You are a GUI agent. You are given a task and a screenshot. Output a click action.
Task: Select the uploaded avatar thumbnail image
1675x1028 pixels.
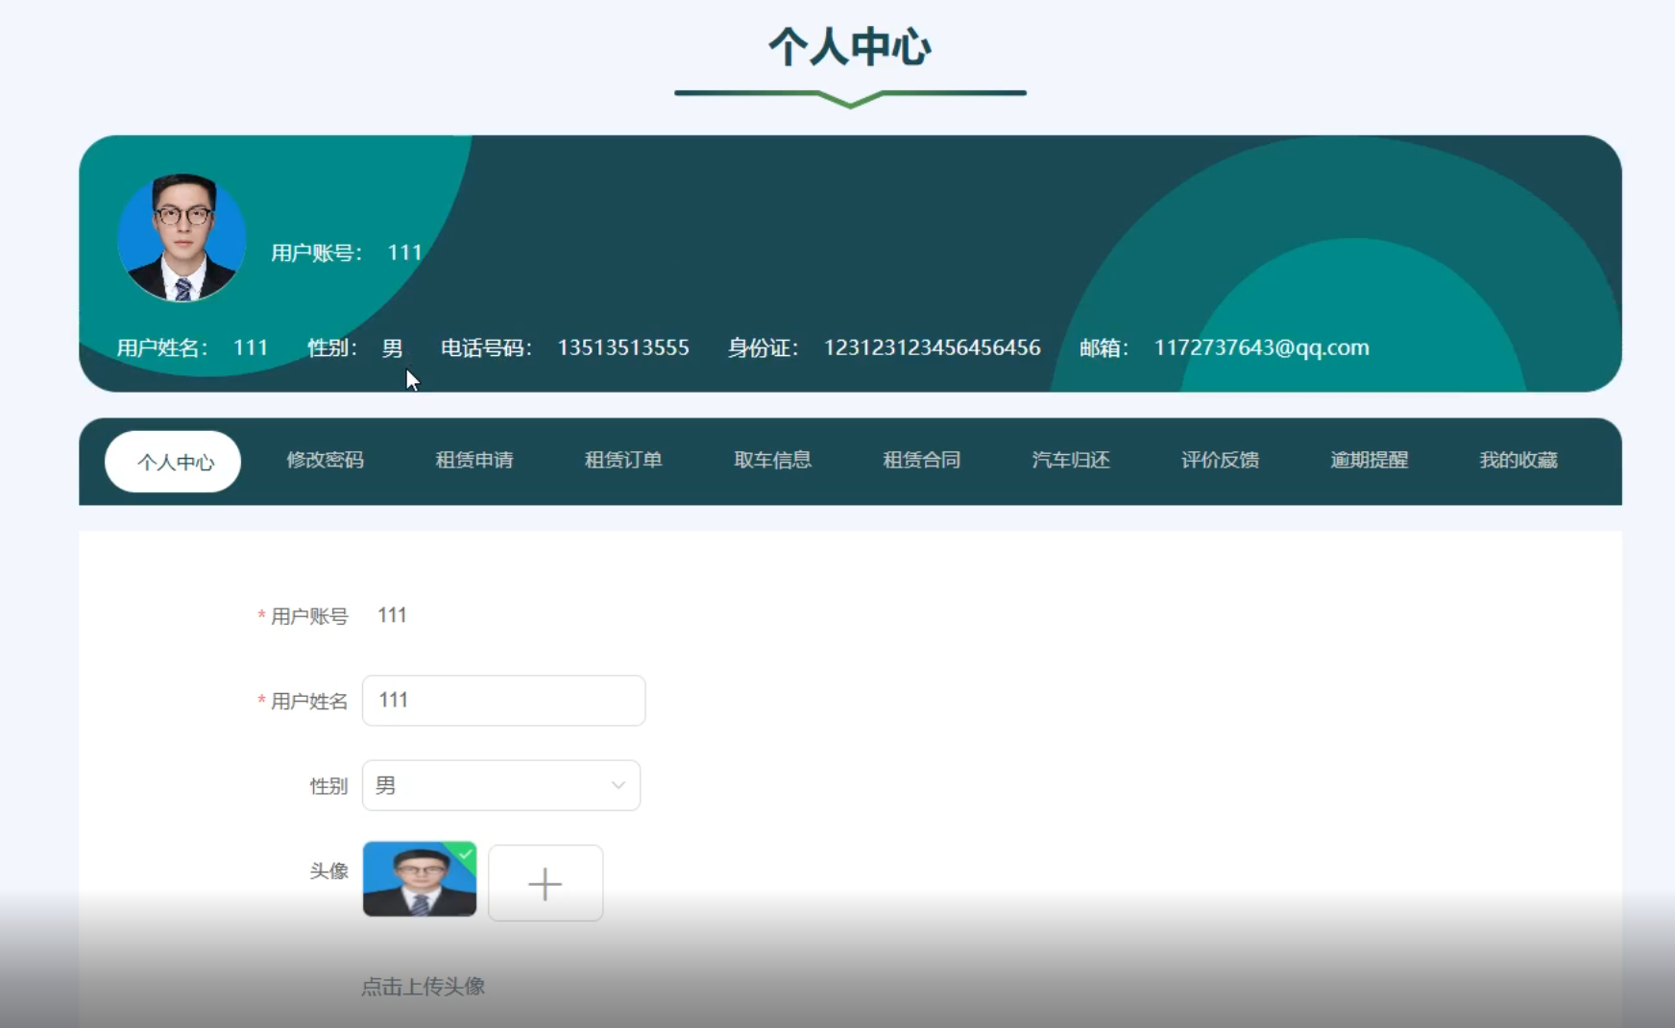pyautogui.click(x=419, y=880)
